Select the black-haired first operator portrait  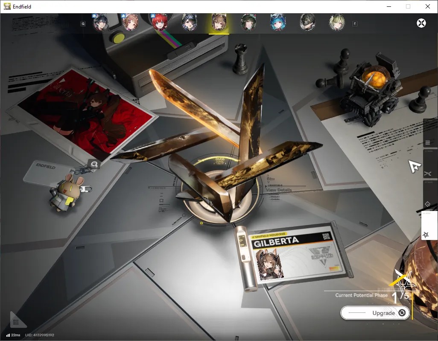pyautogui.click(x=101, y=23)
